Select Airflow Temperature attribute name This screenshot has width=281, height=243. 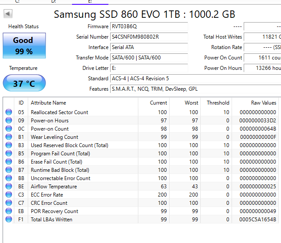[54, 187]
